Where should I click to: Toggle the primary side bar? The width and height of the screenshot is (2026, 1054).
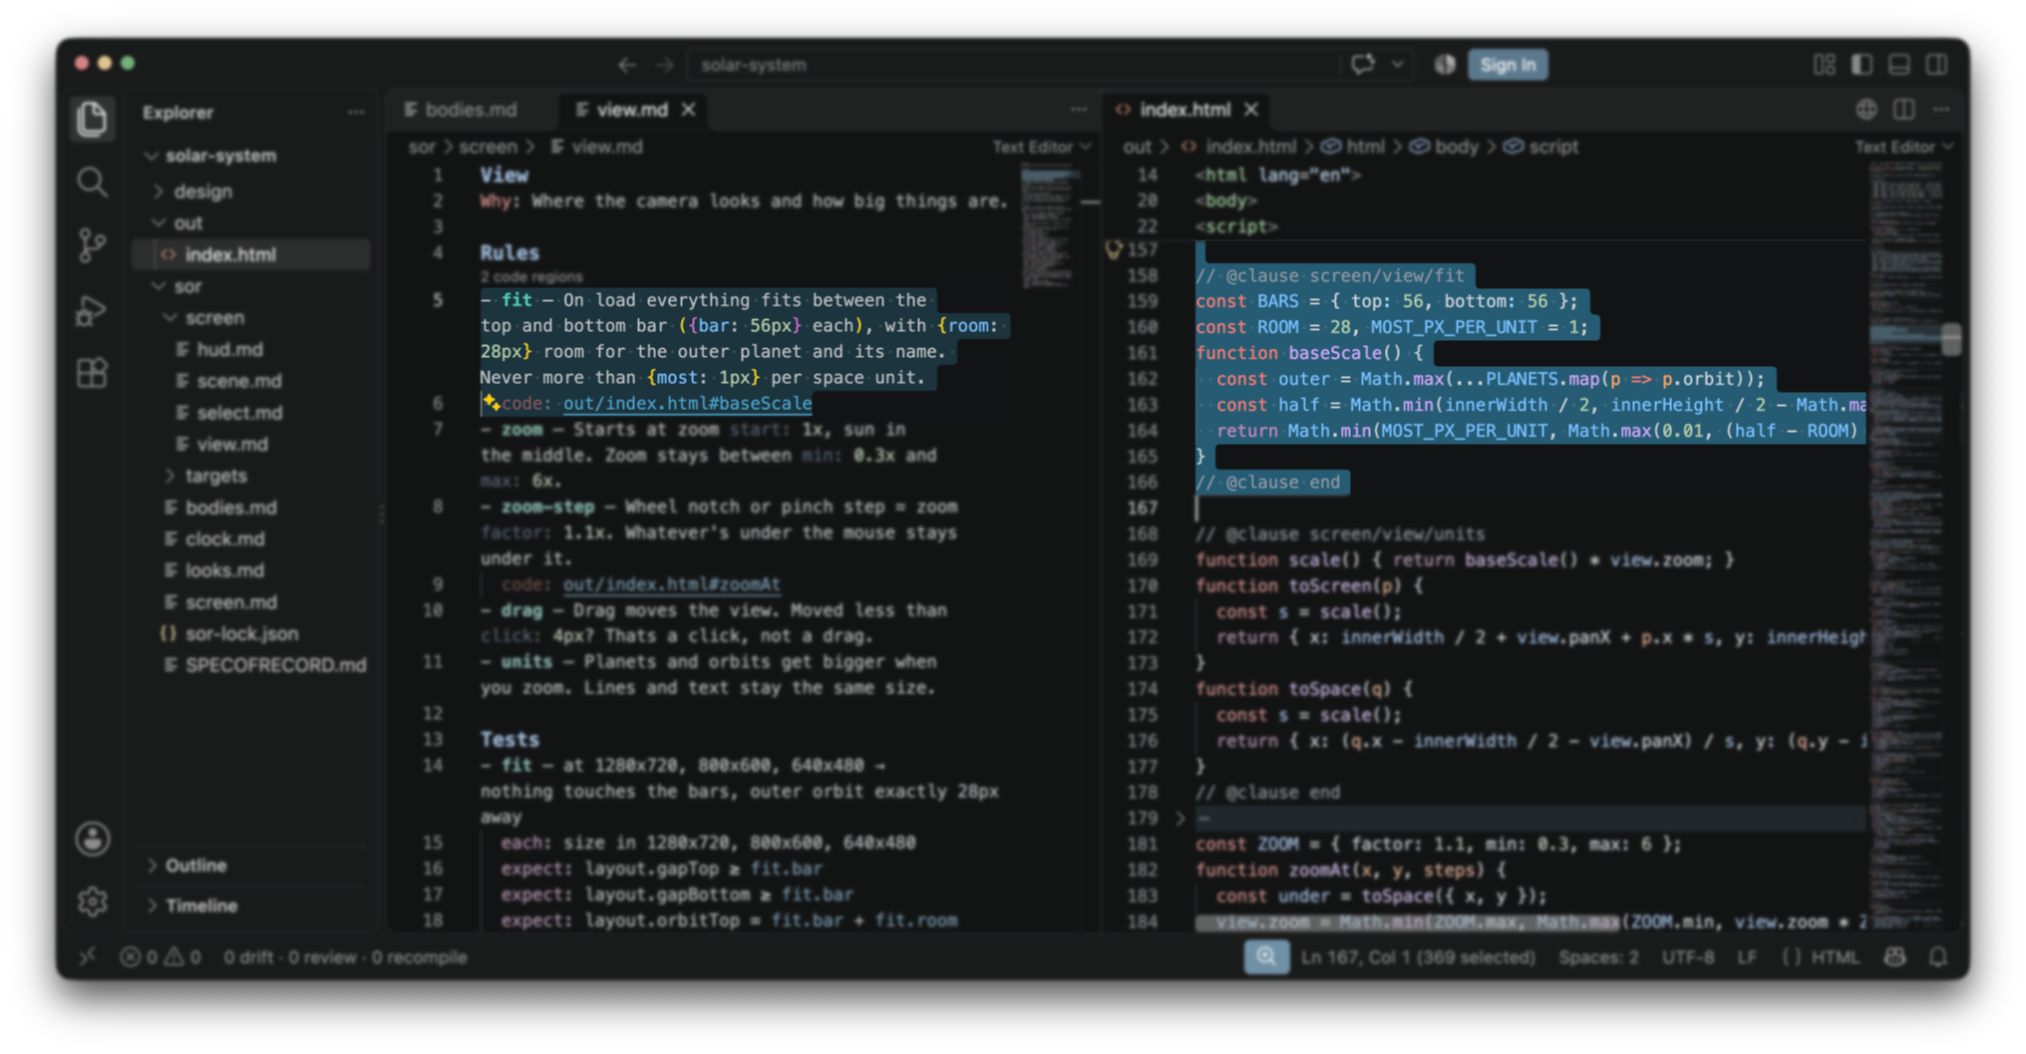coord(1861,65)
